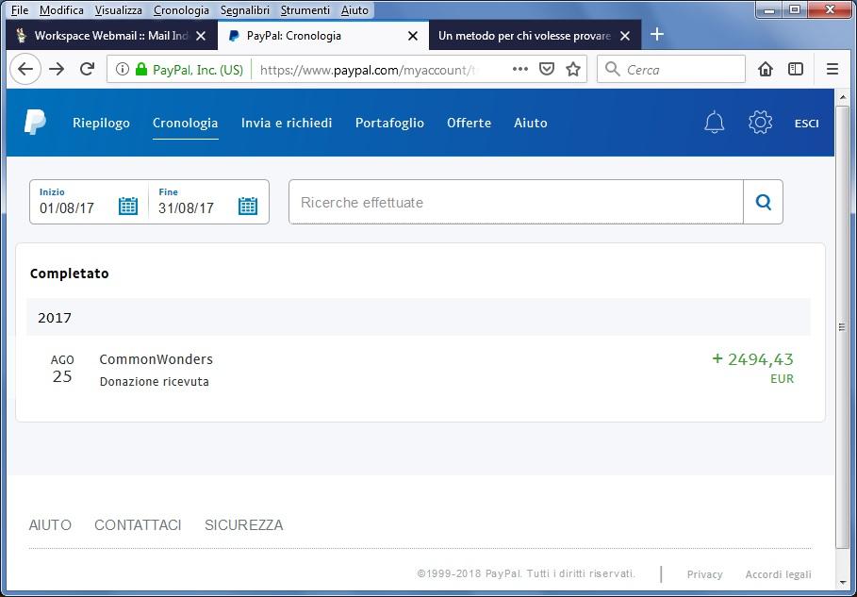Open footer CONTATTACI link
The height and width of the screenshot is (597, 857).
pyautogui.click(x=138, y=524)
